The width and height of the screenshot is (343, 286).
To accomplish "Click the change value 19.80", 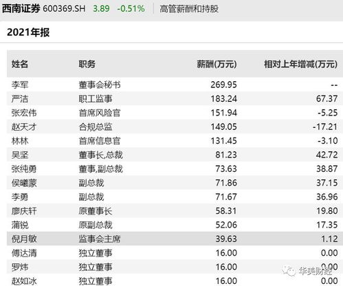I will point(327,211).
